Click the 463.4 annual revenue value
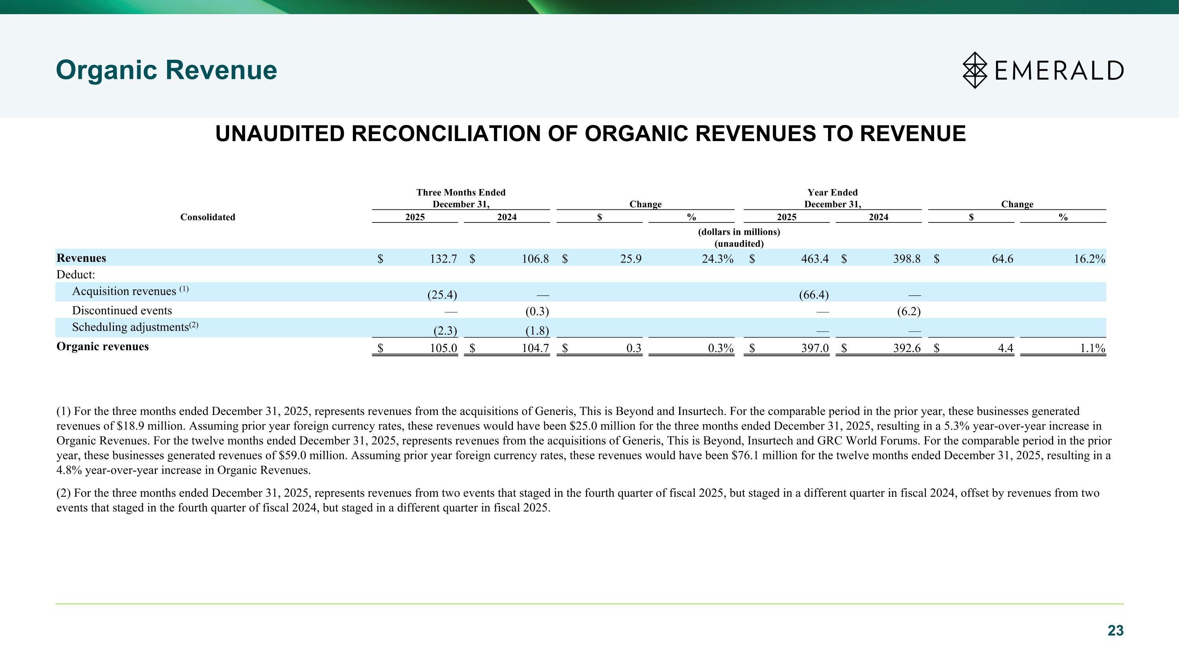Screen dimensions: 1179x663 point(815,259)
